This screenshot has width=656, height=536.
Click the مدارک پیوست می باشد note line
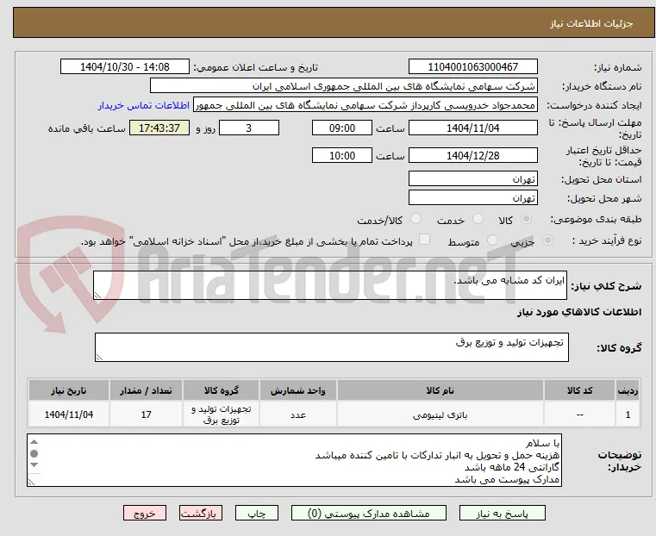(507, 479)
